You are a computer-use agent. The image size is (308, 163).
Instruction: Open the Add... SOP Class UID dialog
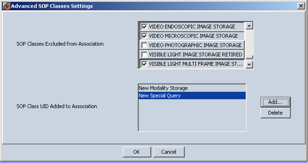pyautogui.click(x=275, y=102)
